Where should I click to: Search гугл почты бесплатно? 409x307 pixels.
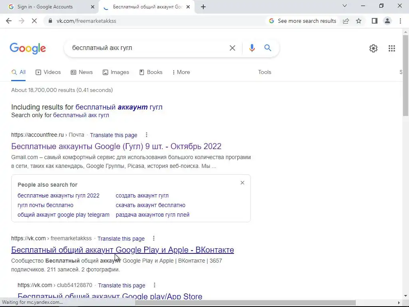46,205
